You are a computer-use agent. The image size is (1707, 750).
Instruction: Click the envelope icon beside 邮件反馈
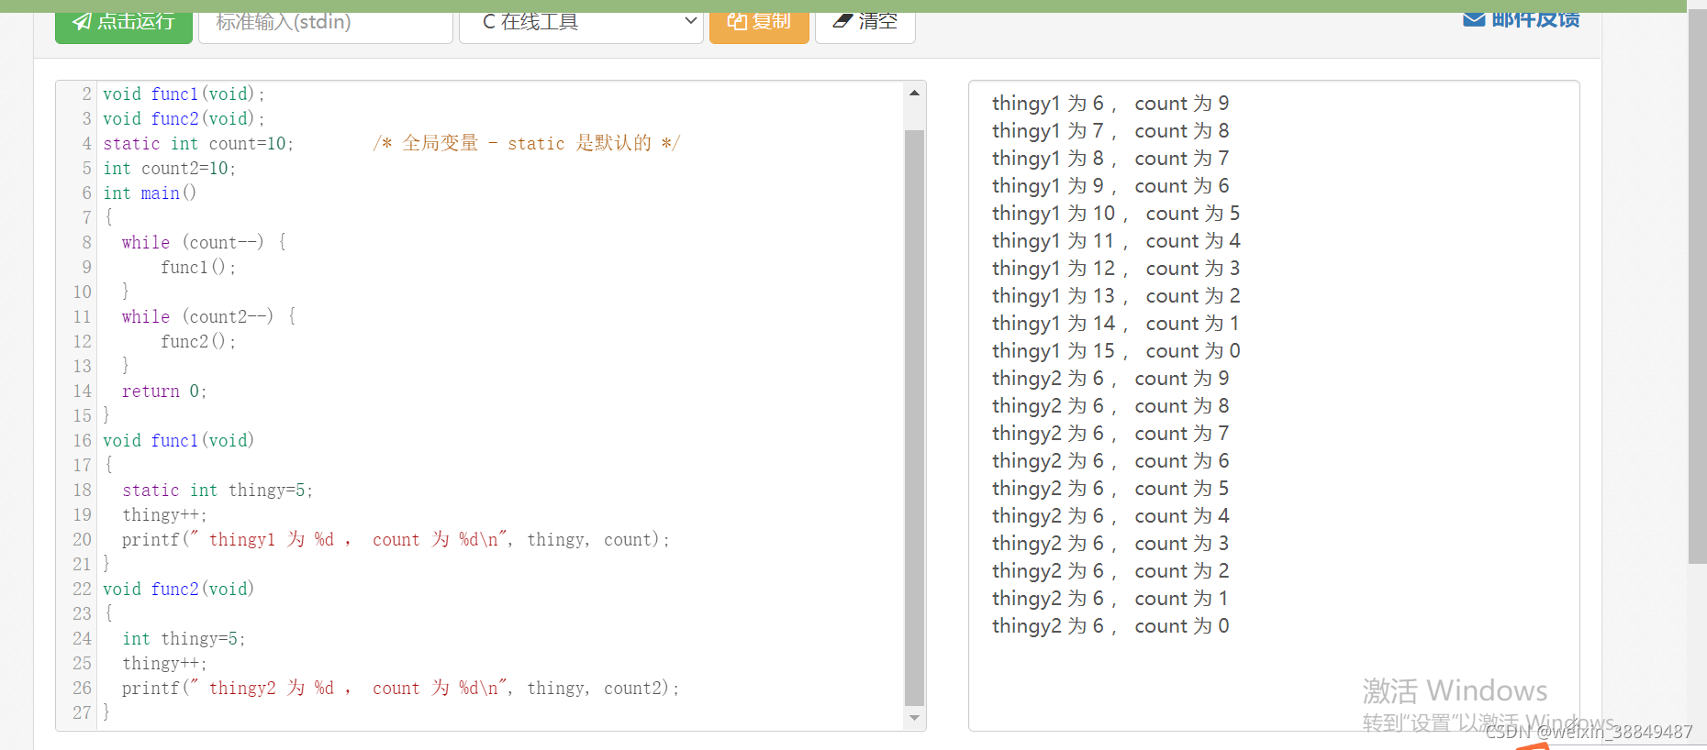coord(1474,19)
